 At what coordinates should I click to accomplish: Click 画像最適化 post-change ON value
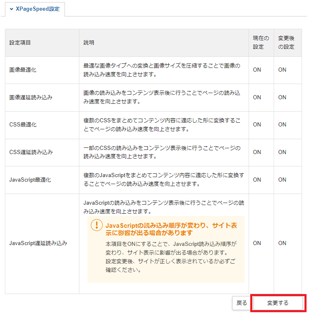(282, 70)
